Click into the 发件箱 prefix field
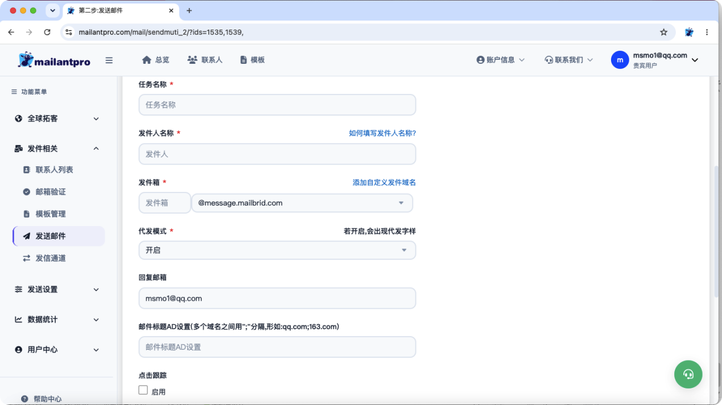 165,203
